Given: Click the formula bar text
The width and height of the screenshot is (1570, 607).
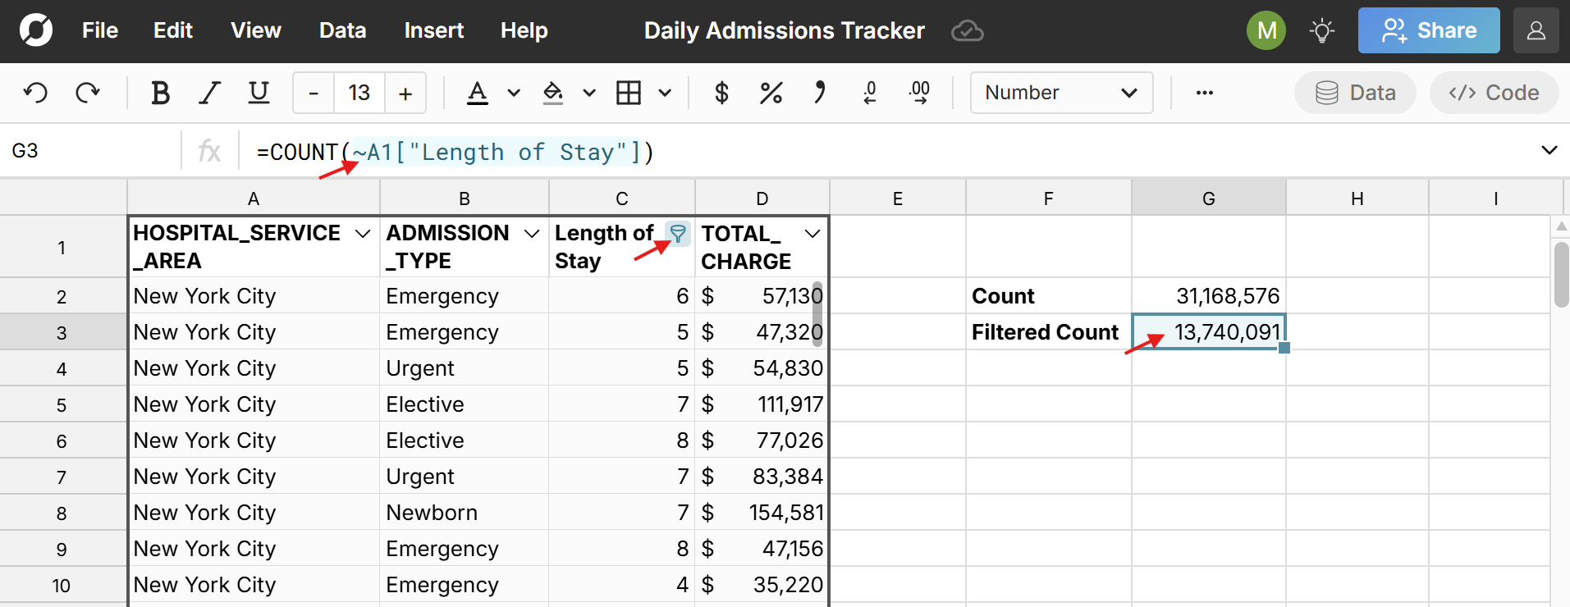Looking at the screenshot, I should click(455, 152).
